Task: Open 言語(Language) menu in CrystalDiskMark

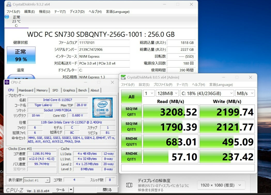Action: coord(221,84)
